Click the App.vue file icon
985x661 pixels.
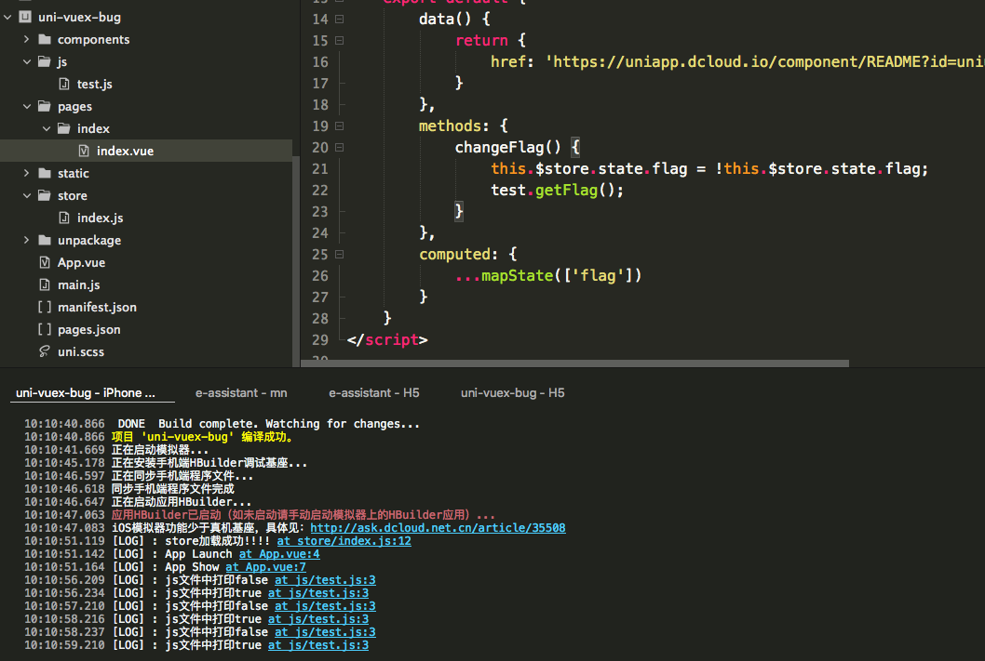[x=44, y=262]
